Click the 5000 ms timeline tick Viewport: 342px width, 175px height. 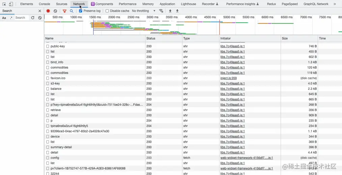(x=229, y=17)
